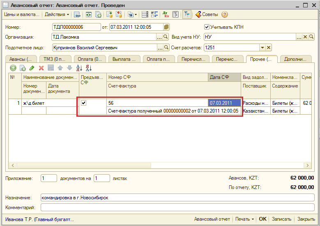Add a new row with green plus icon
The height and width of the screenshot is (226, 320).
tap(13, 68)
